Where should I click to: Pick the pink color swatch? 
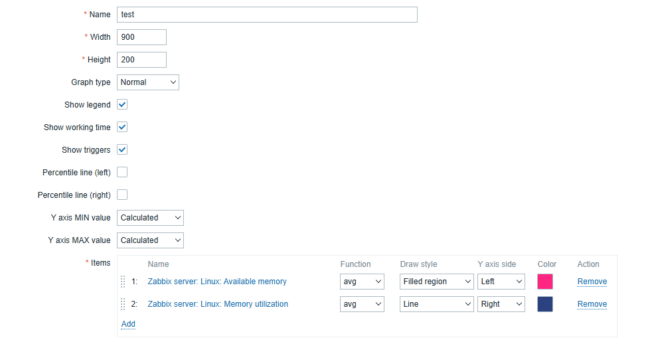pos(545,282)
